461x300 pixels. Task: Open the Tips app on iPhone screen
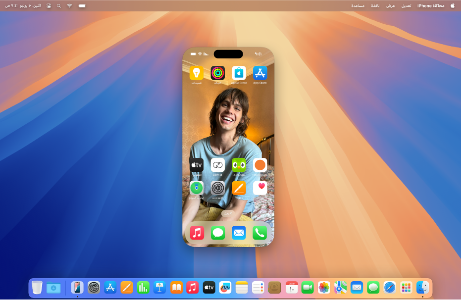[x=197, y=73]
